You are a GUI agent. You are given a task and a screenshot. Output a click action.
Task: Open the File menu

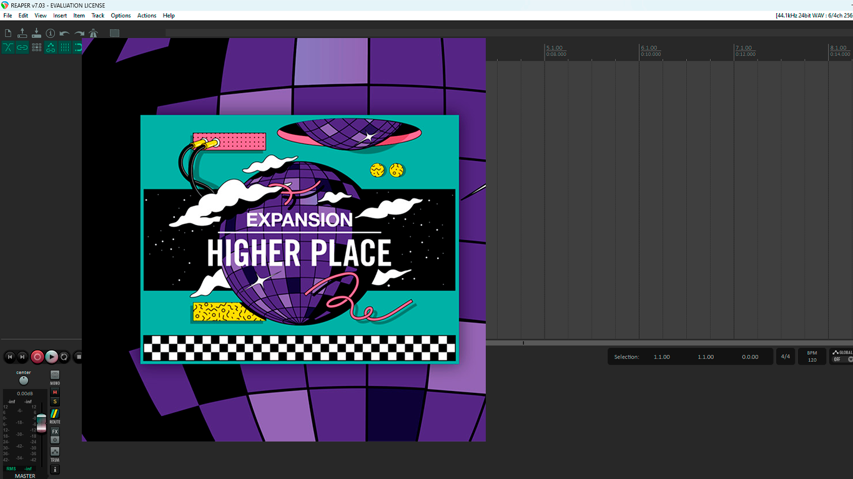pos(7,16)
